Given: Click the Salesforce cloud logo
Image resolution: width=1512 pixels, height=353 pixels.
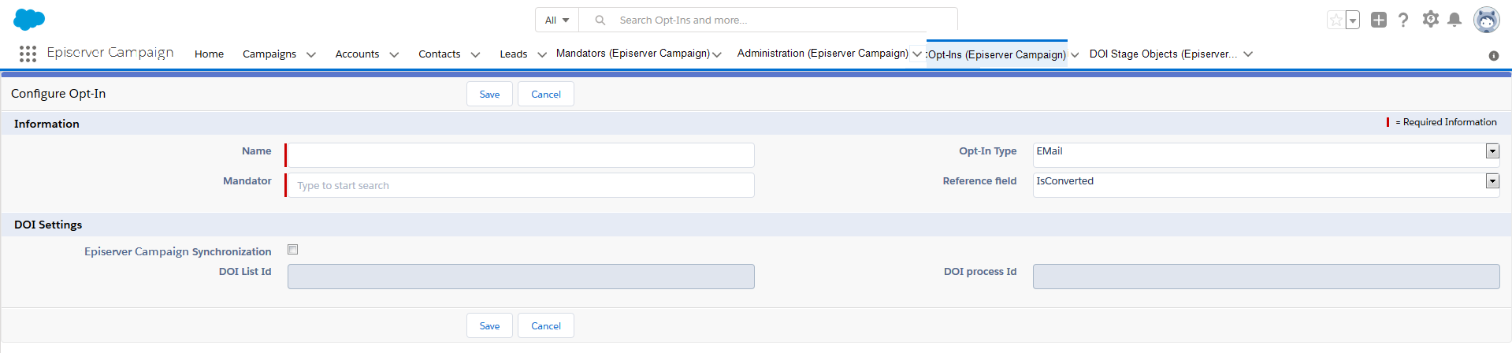Looking at the screenshot, I should click(29, 20).
